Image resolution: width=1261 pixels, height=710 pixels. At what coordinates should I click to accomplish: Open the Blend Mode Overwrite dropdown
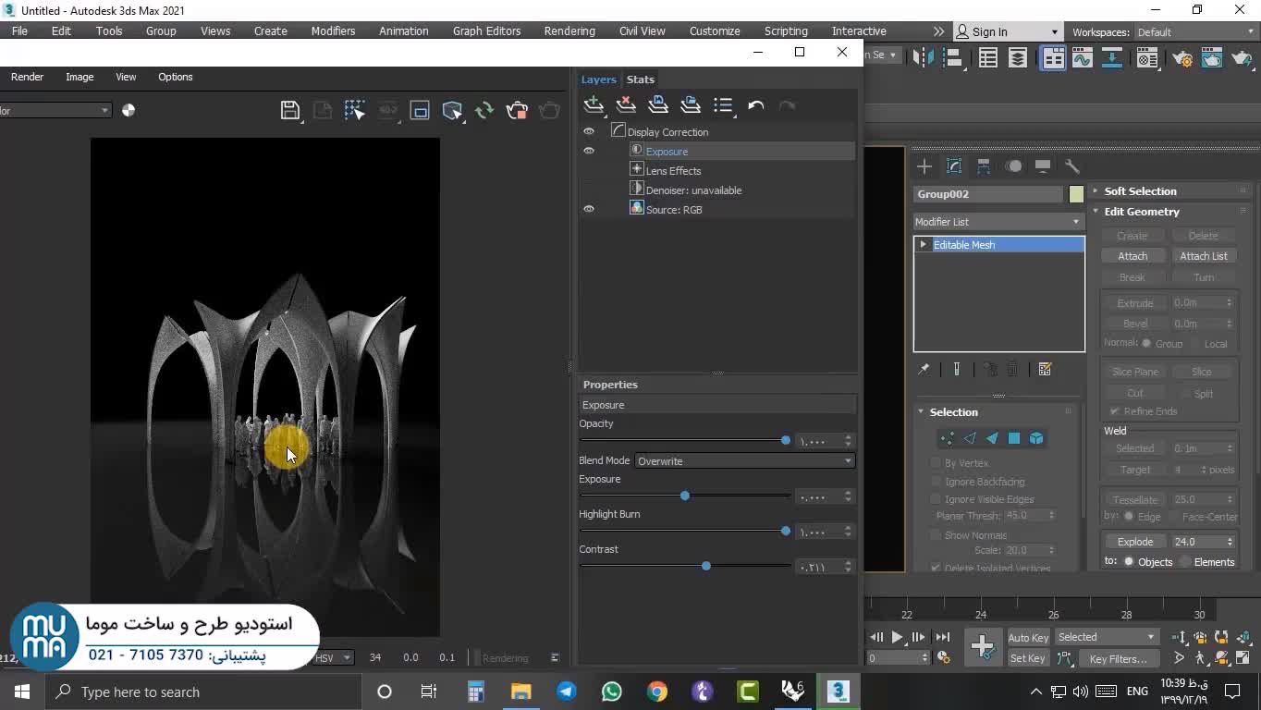pyautogui.click(x=744, y=460)
